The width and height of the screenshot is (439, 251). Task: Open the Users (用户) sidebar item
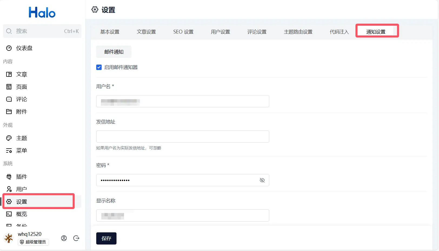tap(21, 189)
